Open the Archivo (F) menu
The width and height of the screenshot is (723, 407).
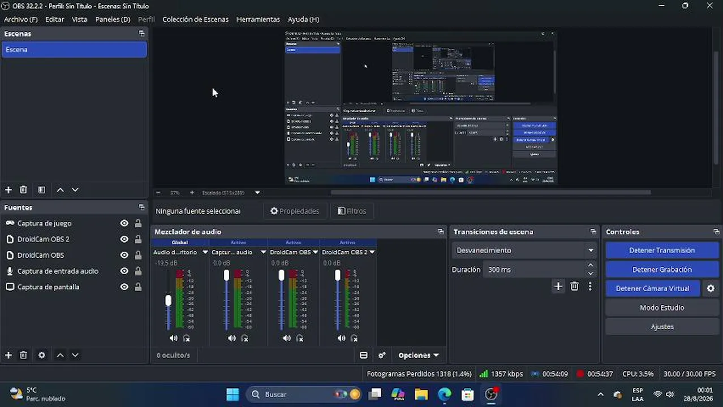pyautogui.click(x=20, y=19)
